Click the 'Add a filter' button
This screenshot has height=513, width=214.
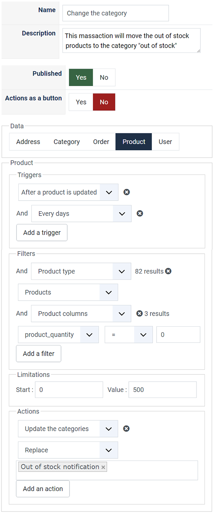[x=39, y=353]
